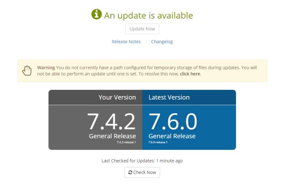Click the 'An update is available' heading
Viewport: 293px width, 190px height.
tap(148, 15)
